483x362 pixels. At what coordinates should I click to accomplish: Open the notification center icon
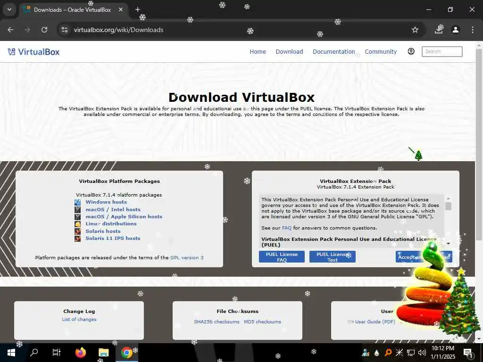[468, 353]
